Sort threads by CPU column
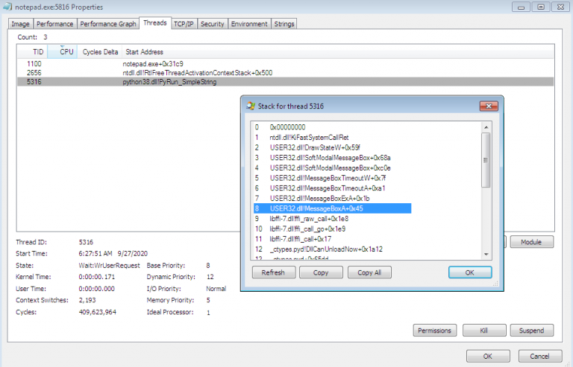 (66, 52)
